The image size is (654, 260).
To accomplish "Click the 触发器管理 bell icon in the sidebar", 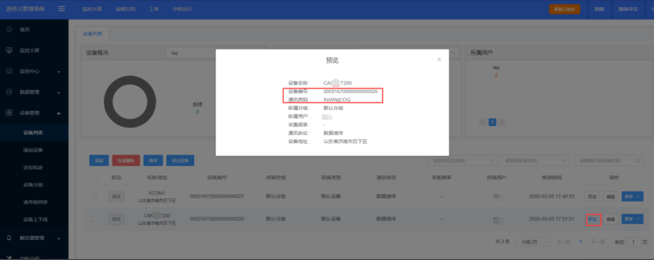I will click(9, 237).
